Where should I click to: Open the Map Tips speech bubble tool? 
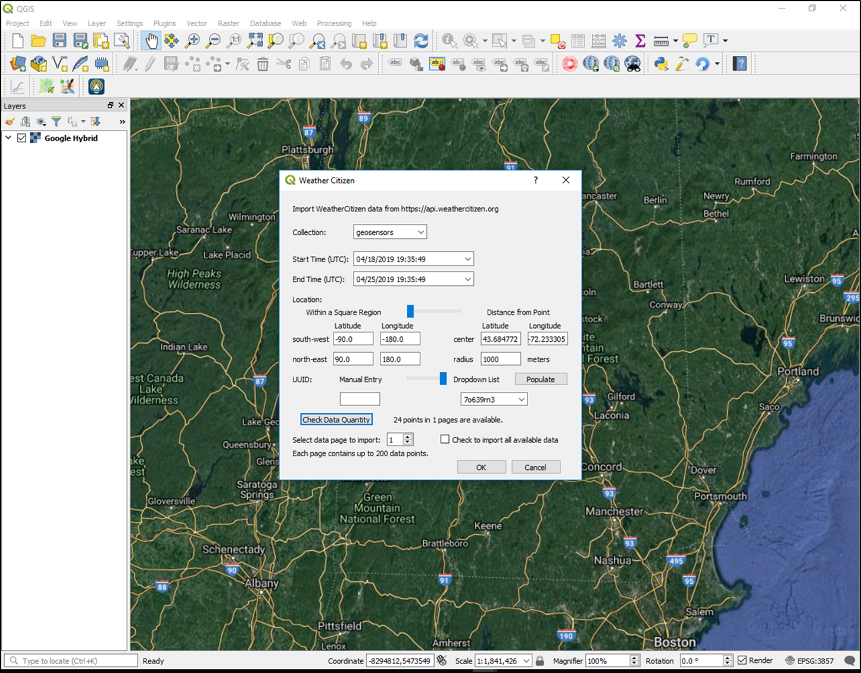(x=690, y=40)
